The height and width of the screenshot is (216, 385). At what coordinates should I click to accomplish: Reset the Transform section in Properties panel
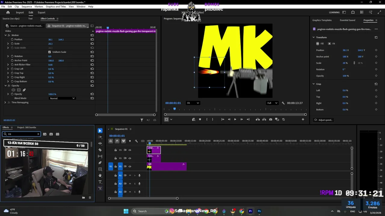[376, 37]
